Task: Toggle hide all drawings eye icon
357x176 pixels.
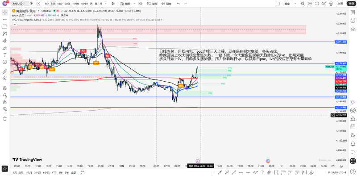Action: tap(5, 109)
